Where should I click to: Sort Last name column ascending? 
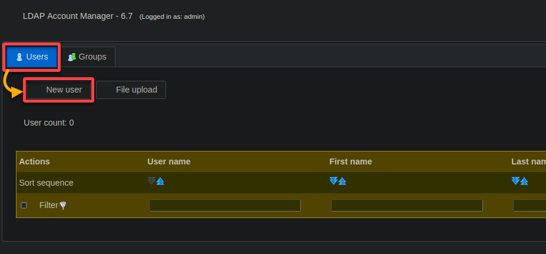(x=524, y=181)
